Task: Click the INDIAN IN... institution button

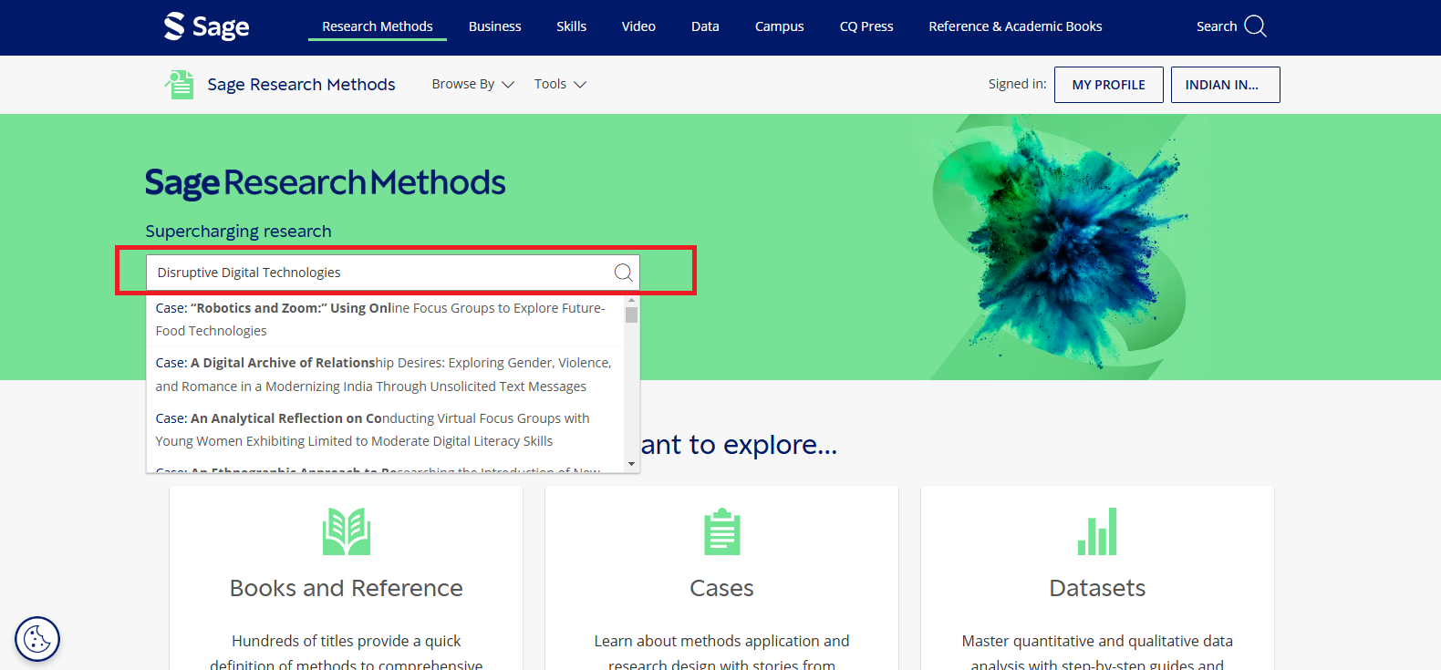Action: 1225,85
